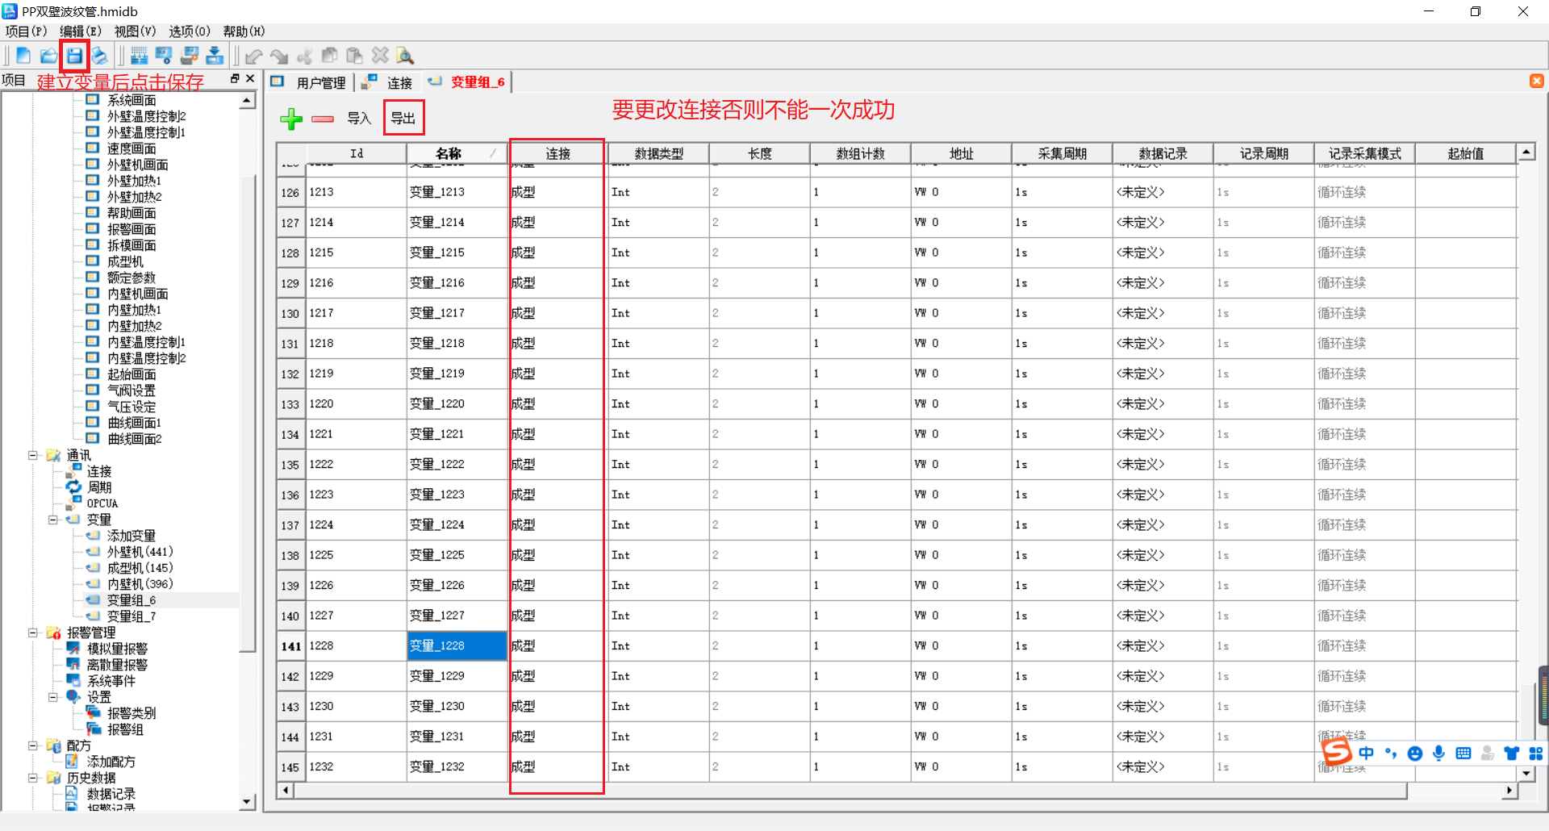Open Sogou soft keyboard icon
1549x831 pixels.
[1463, 753]
